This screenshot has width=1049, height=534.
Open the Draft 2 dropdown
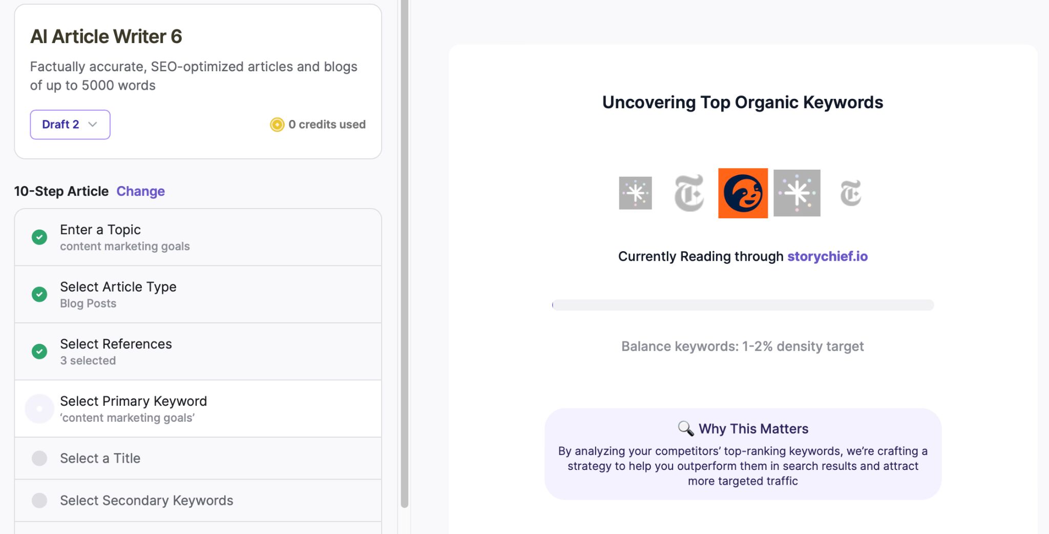point(70,124)
